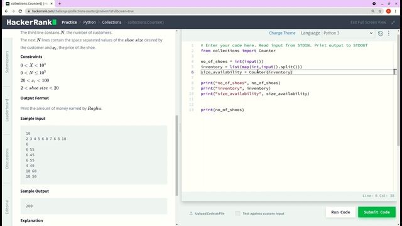Open a new browser tab with plus icon
Viewport: 402px width, 226px height.
[60, 4]
